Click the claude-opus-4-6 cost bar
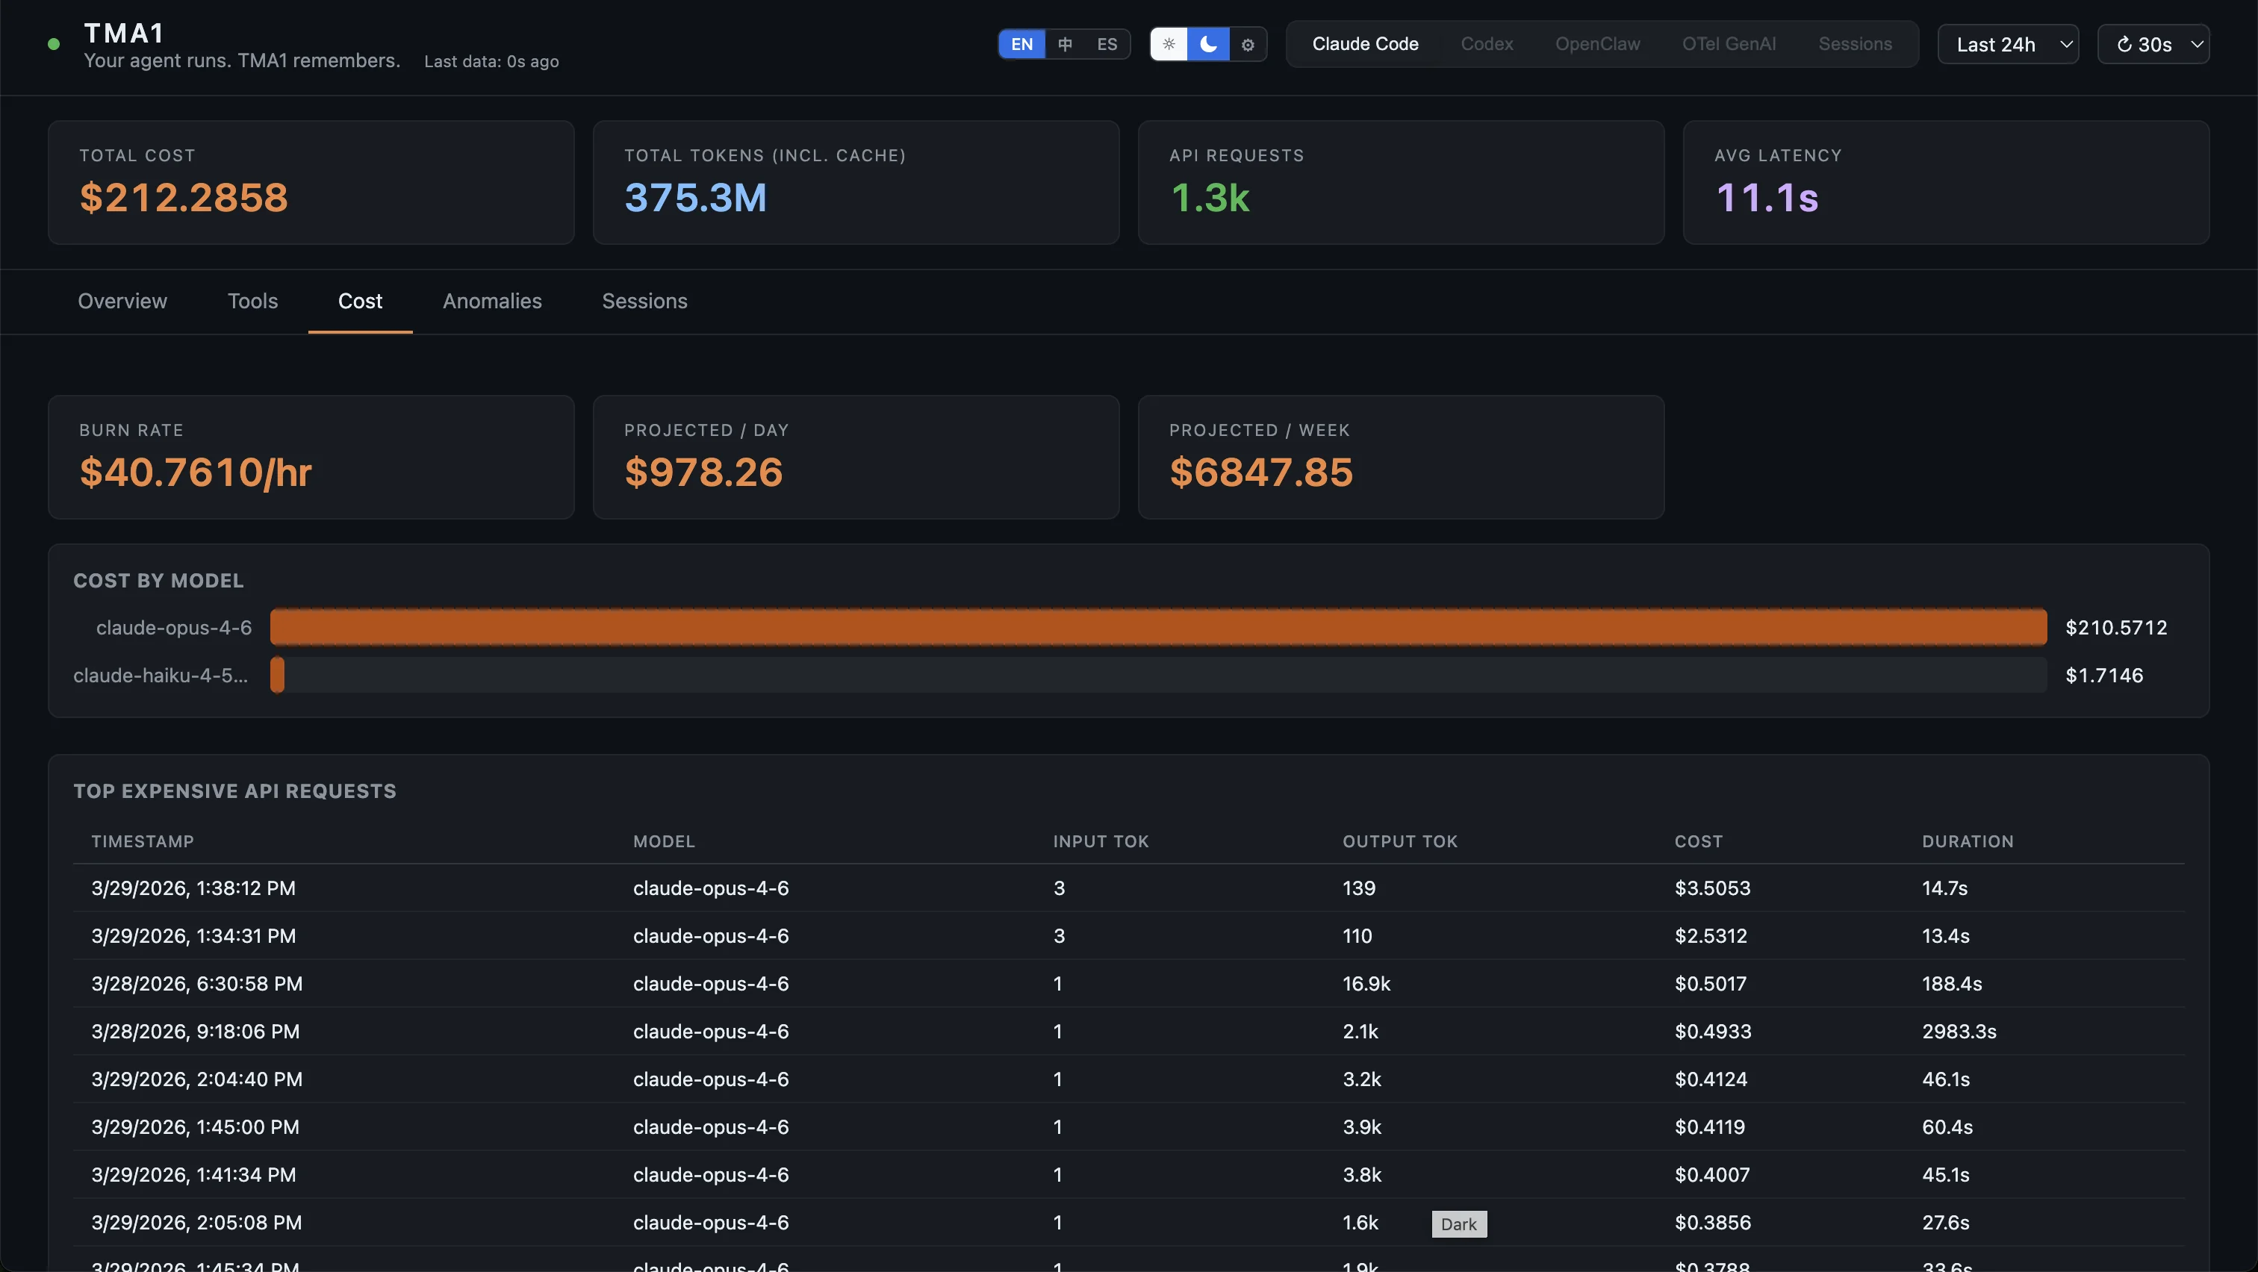Screen dimensions: 2258x1272 coord(1157,627)
